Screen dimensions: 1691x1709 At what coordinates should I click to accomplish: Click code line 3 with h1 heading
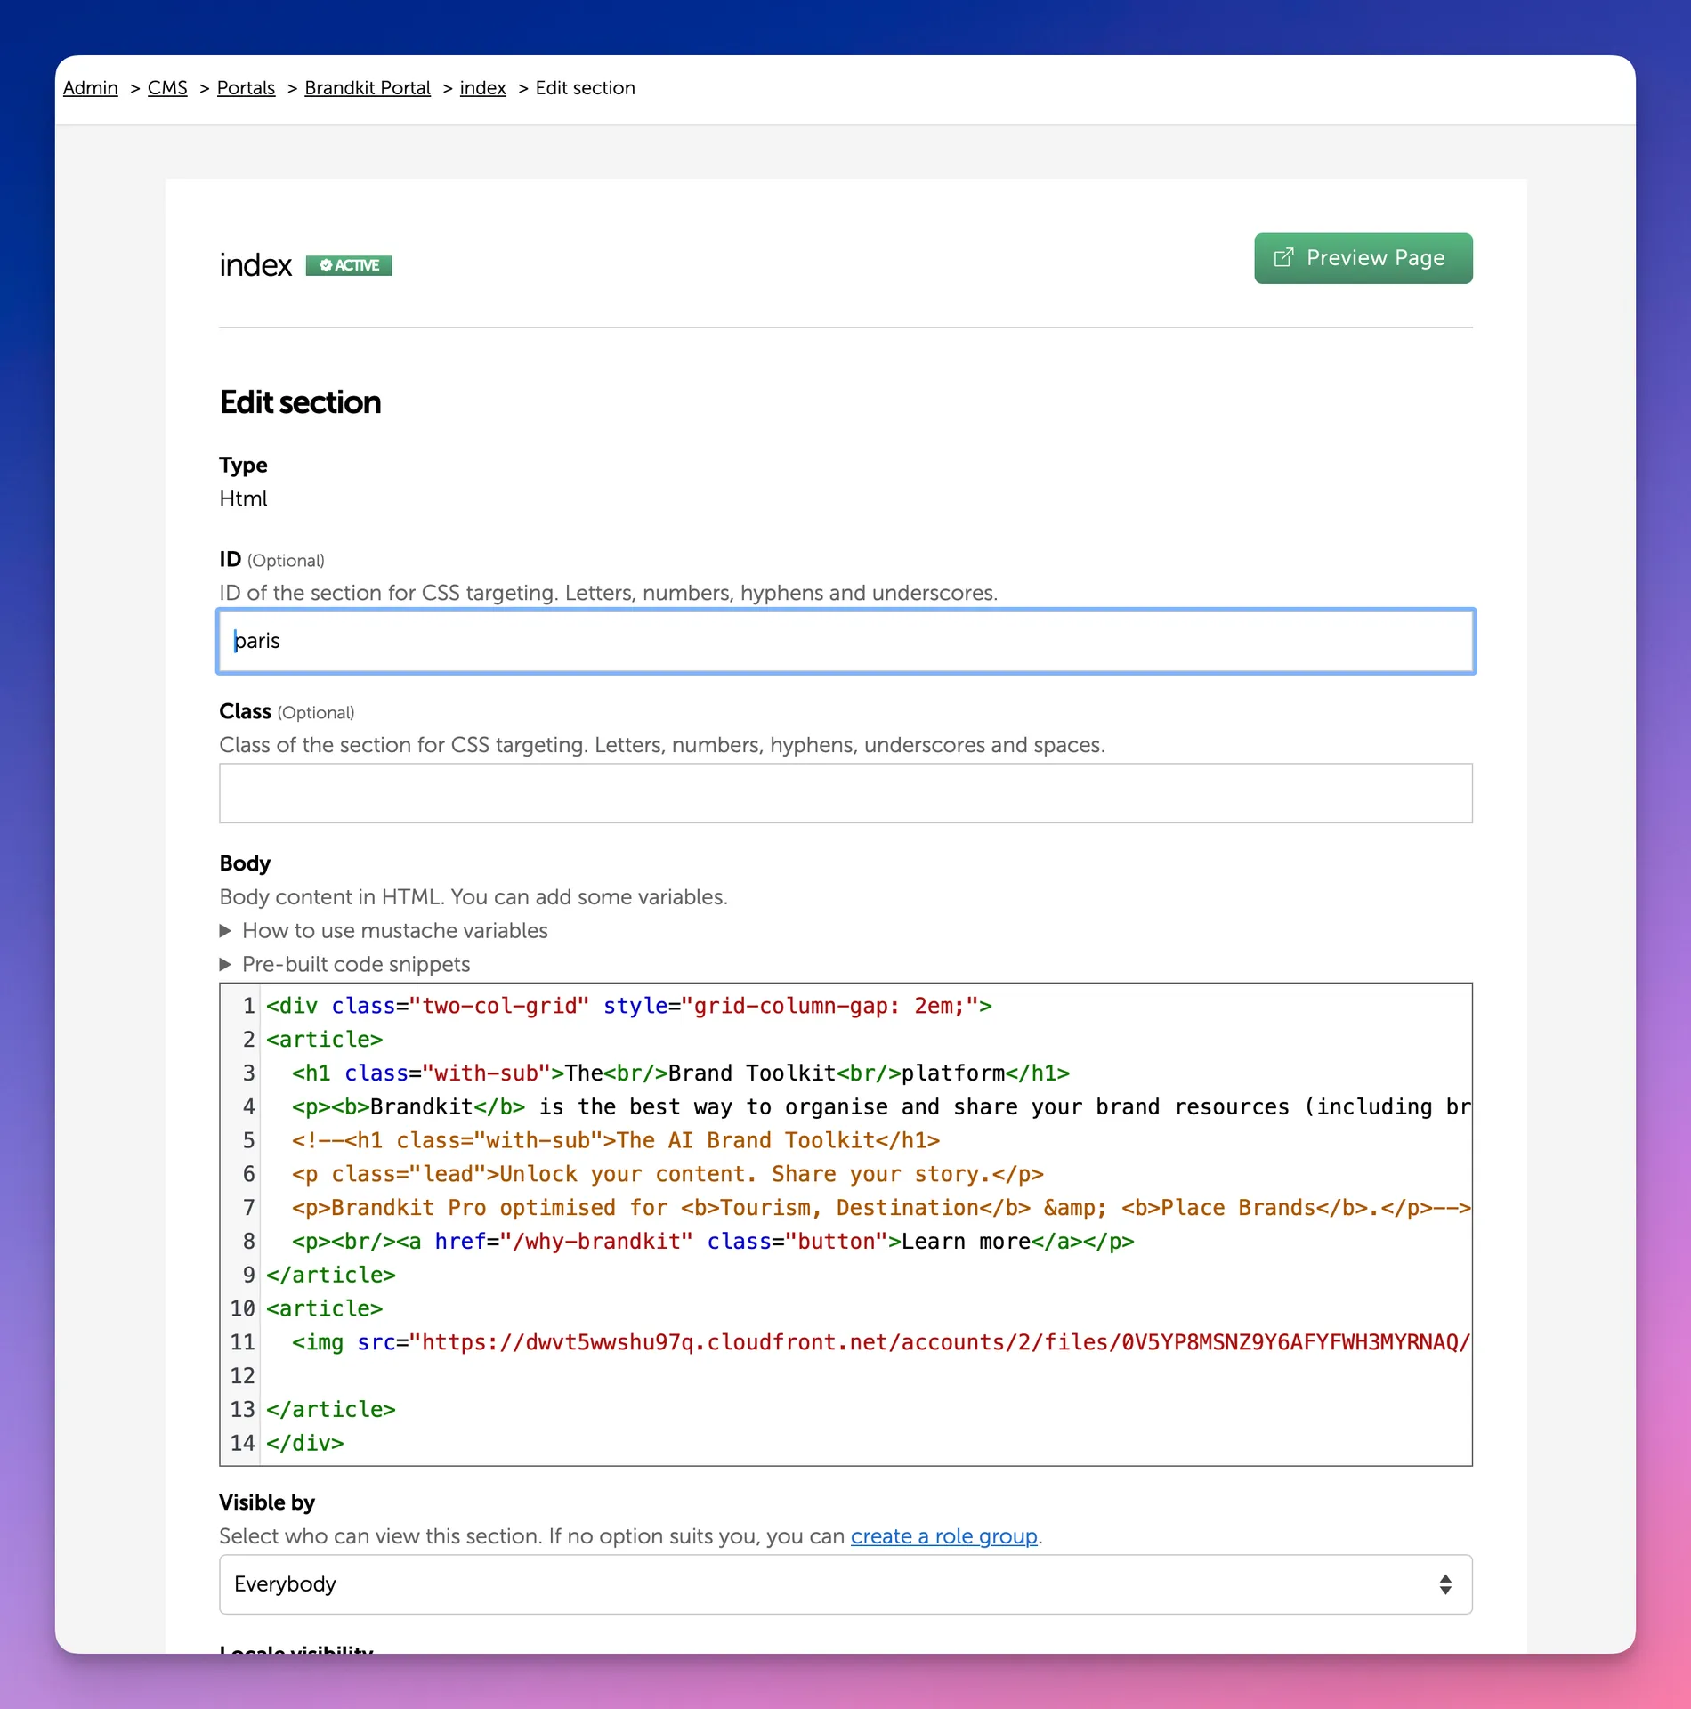(x=680, y=1073)
